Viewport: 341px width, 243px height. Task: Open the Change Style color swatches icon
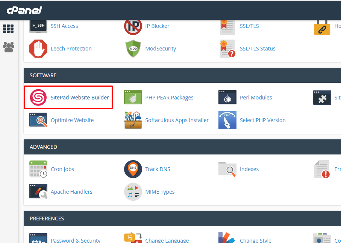pos(227,237)
